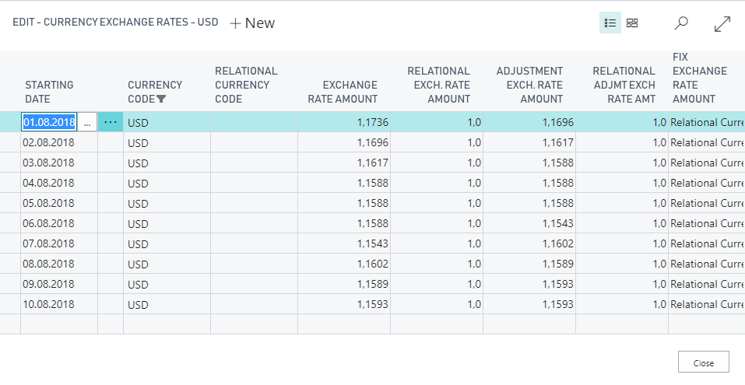Click USD currency code in 05.08.2018 row

coord(167,203)
